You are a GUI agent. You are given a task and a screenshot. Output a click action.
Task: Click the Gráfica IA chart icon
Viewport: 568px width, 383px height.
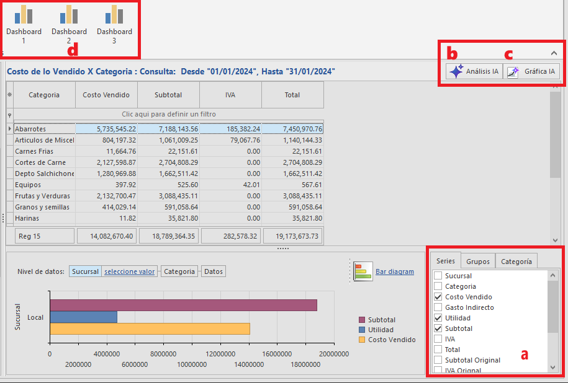click(513, 72)
